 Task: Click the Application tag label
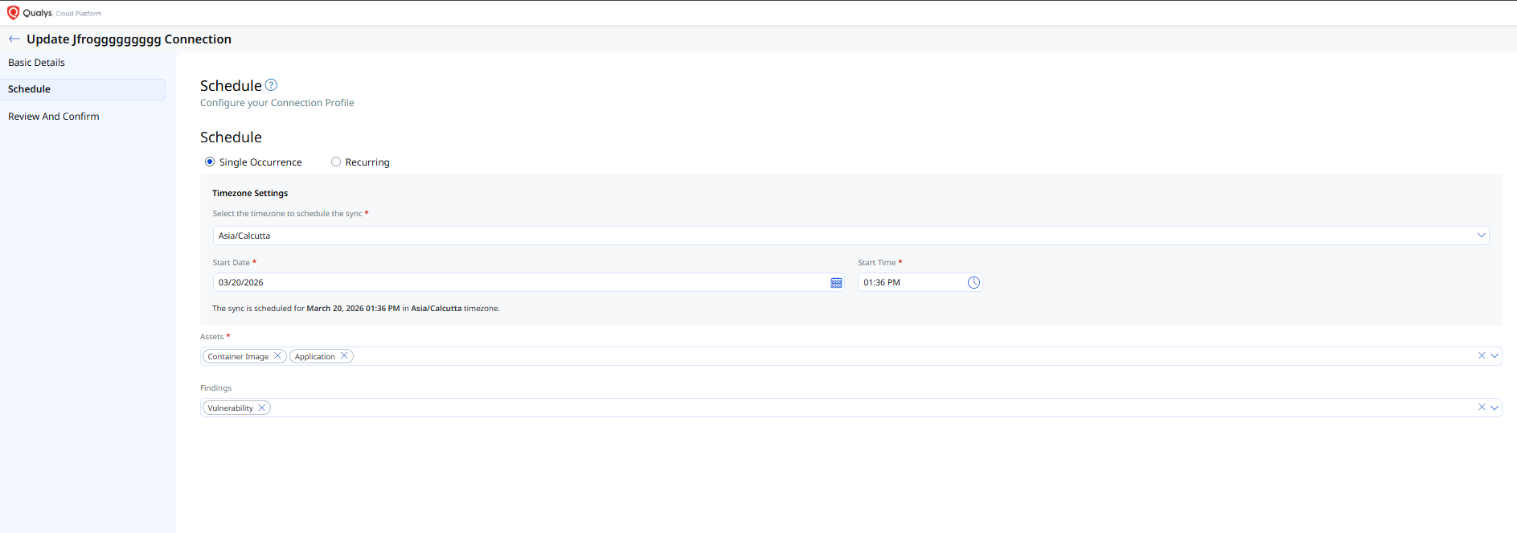tap(314, 356)
